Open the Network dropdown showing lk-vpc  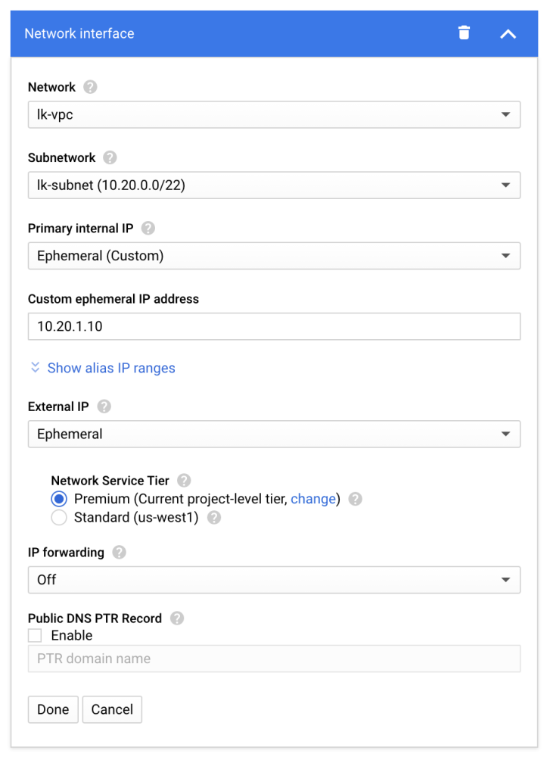coord(274,114)
